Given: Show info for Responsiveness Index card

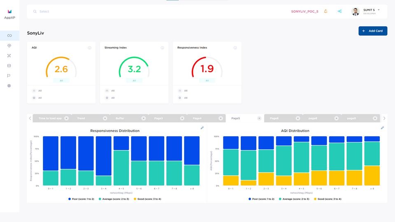Looking at the screenshot, I should tap(235, 48).
